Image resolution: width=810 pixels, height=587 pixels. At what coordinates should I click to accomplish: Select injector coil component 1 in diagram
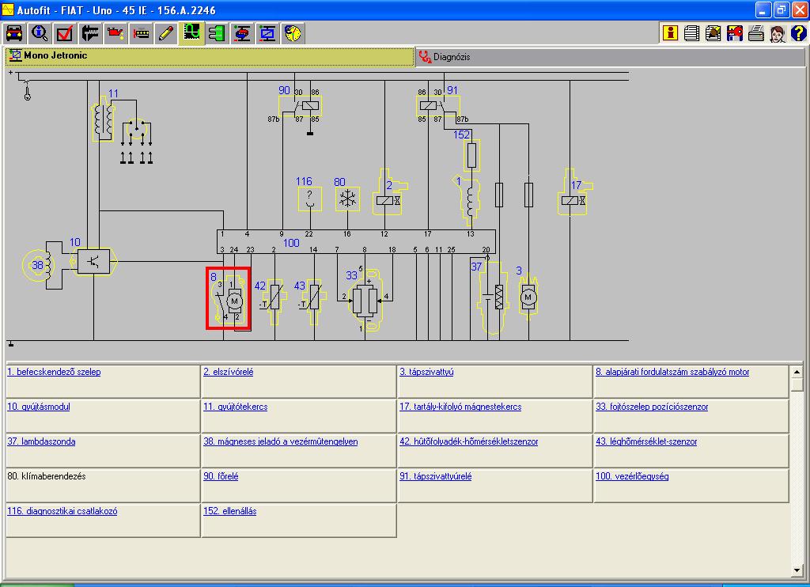pyautogui.click(x=470, y=202)
